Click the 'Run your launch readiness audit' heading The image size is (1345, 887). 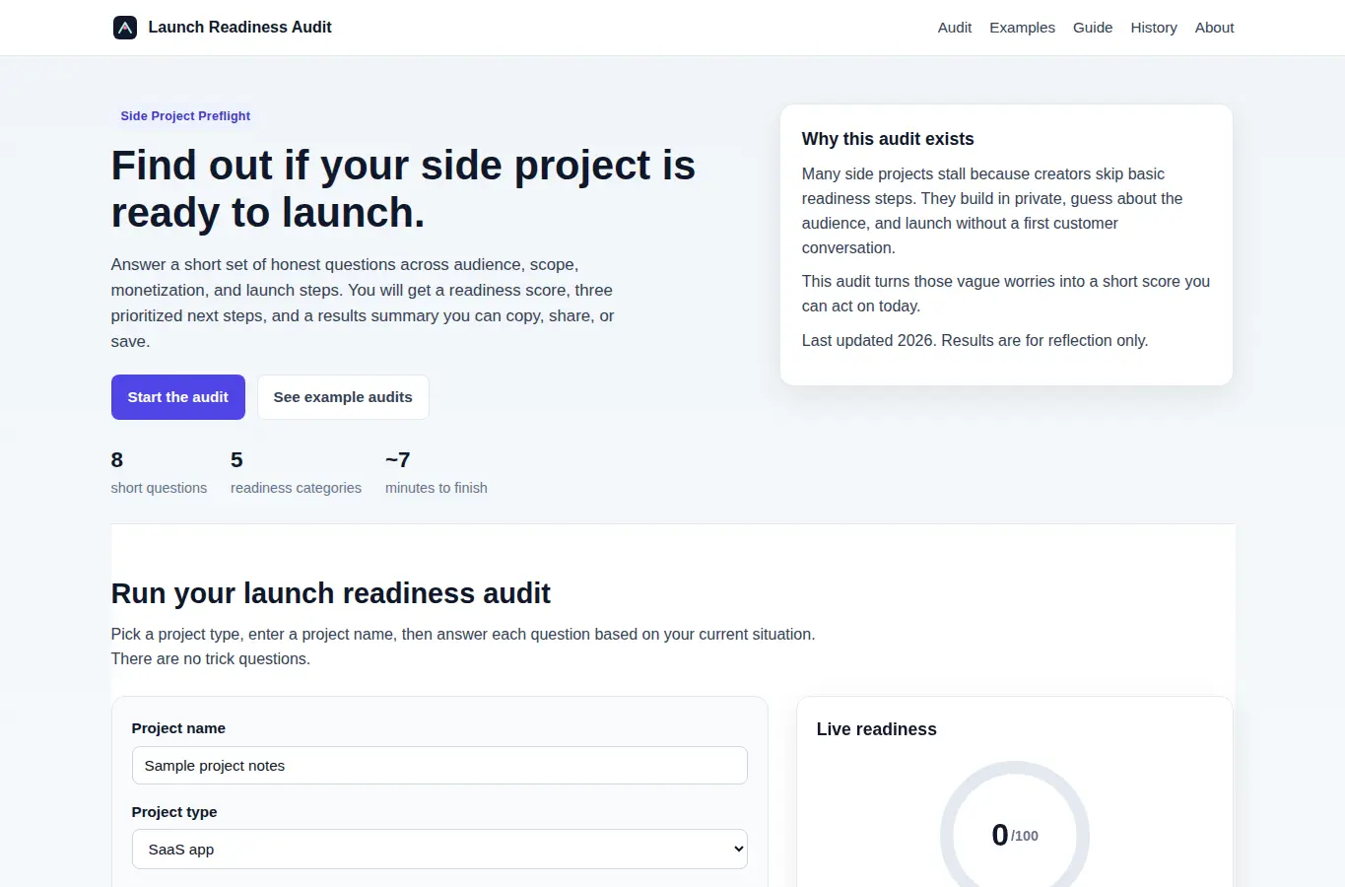click(x=330, y=593)
